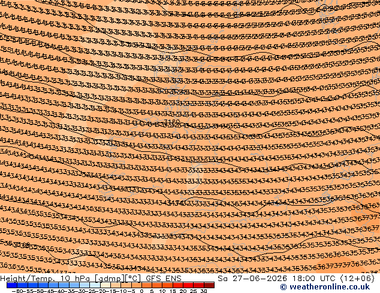Click the '[gdmp]' unit label
The width and height of the screenshot is (380, 293).
(109, 279)
